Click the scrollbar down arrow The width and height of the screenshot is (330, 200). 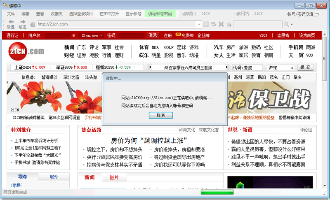coord(325,186)
